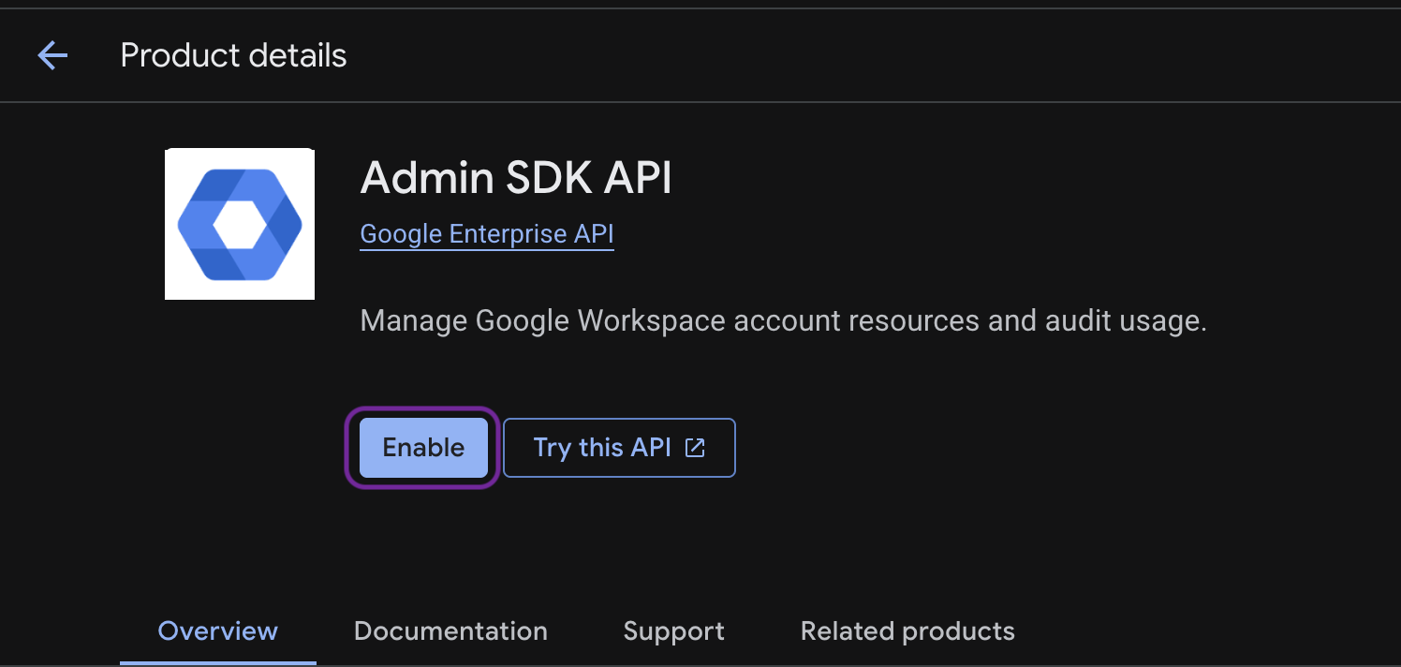1401x667 pixels.
Task: Click the external-link icon on Try this API
Action: pos(695,448)
